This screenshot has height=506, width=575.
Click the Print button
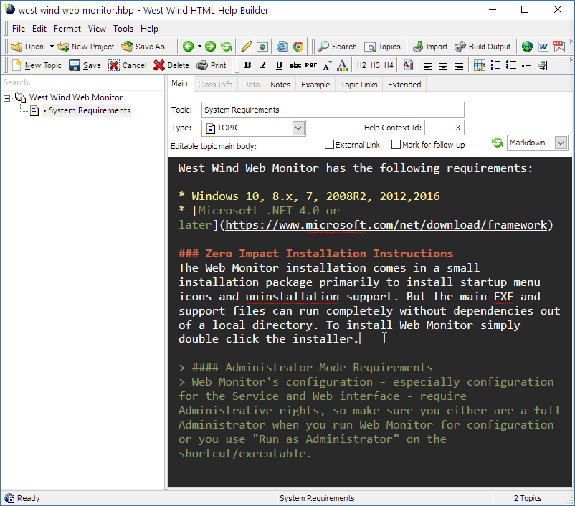(x=212, y=65)
